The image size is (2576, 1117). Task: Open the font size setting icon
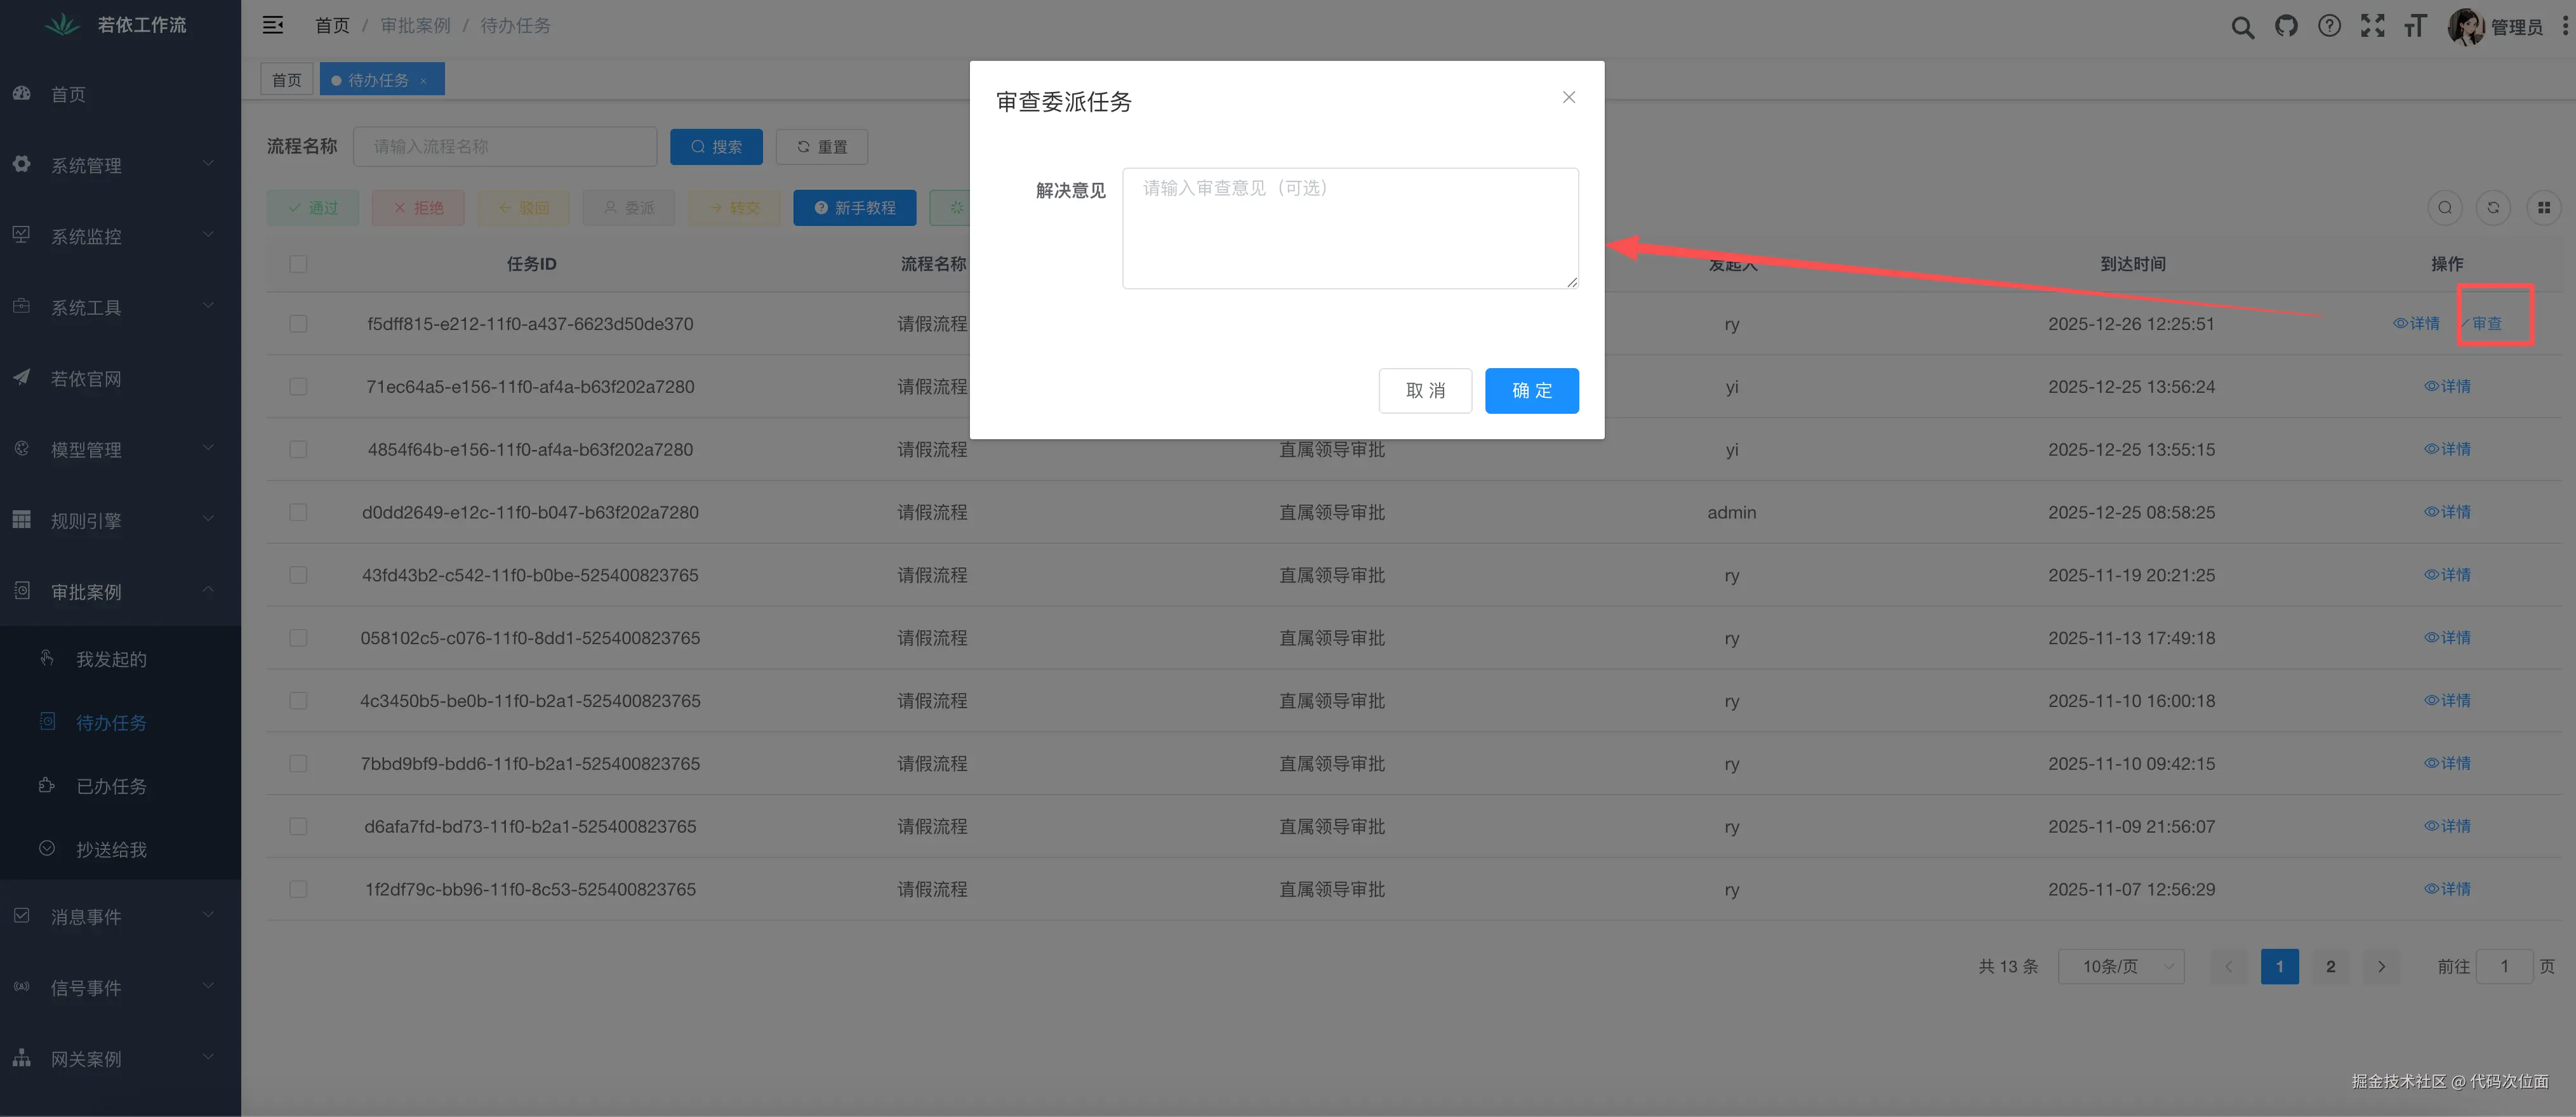click(2415, 26)
